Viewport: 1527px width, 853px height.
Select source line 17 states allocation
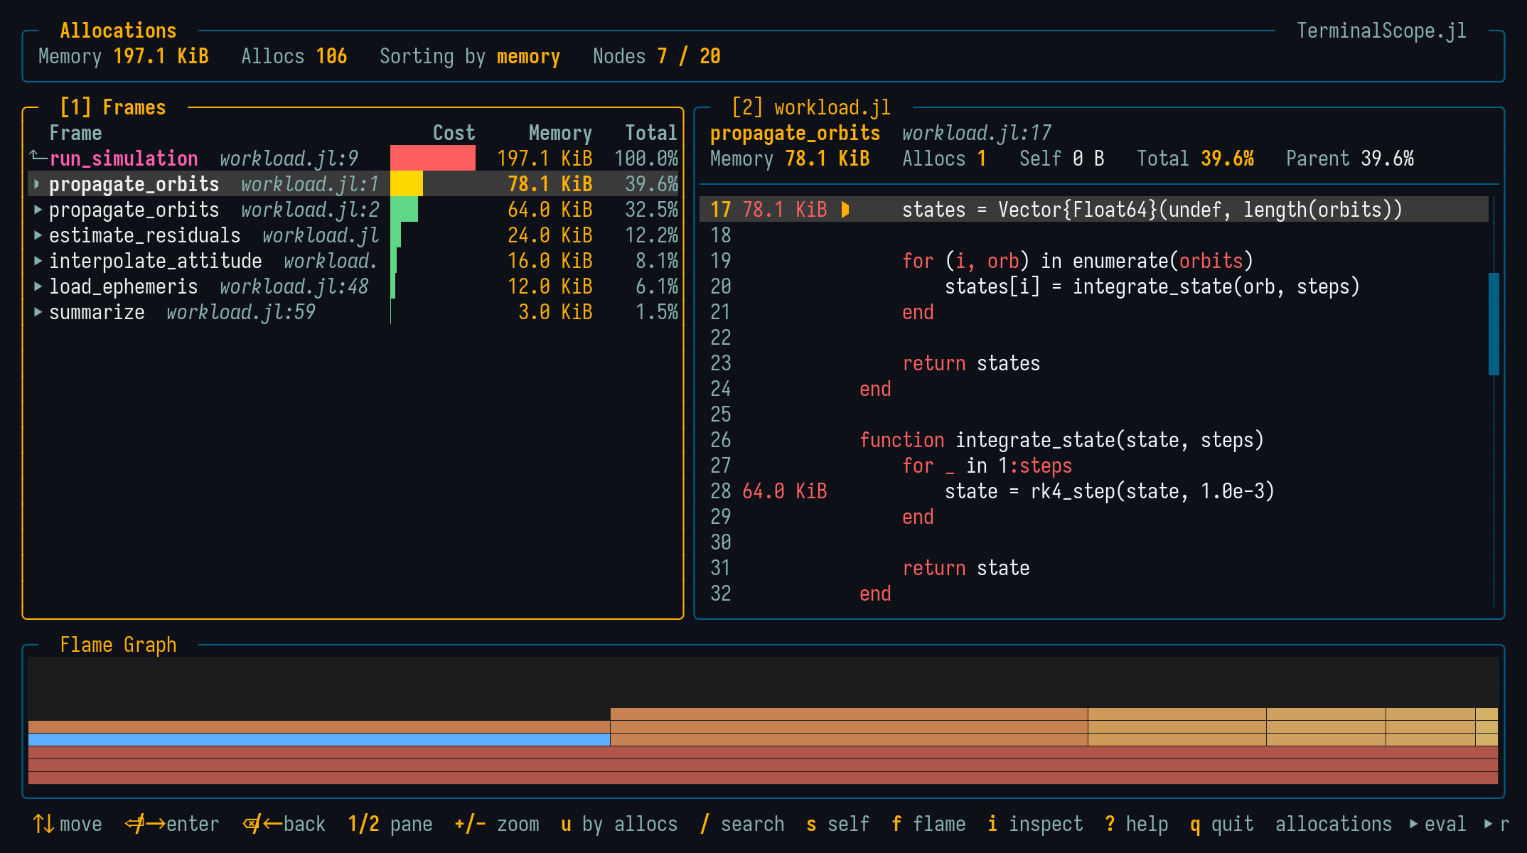pyautogui.click(x=1093, y=210)
